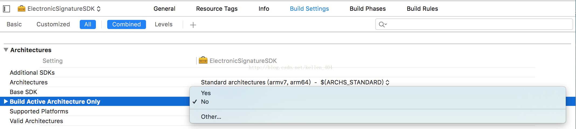576x129 pixels.
Task: Open the target selector up-down chevrons
Action: (99, 9)
